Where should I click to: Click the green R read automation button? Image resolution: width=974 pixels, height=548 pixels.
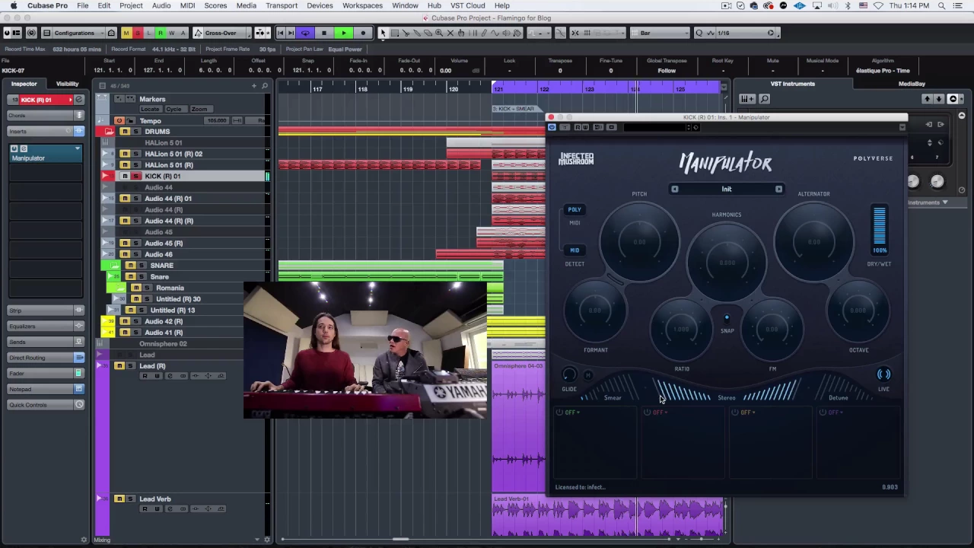tap(160, 33)
